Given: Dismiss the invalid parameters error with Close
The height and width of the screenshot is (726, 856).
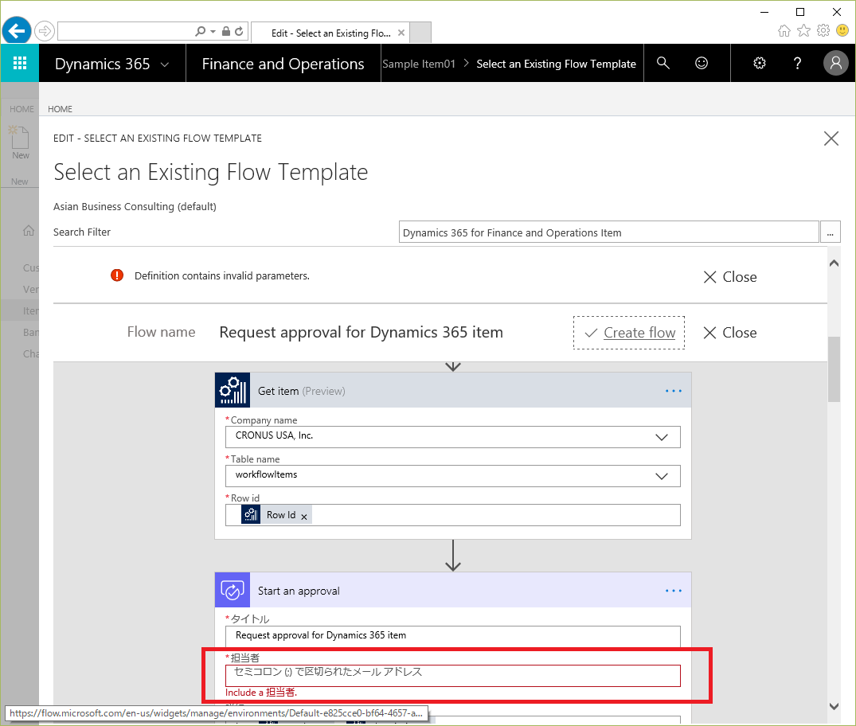Looking at the screenshot, I should pos(730,277).
